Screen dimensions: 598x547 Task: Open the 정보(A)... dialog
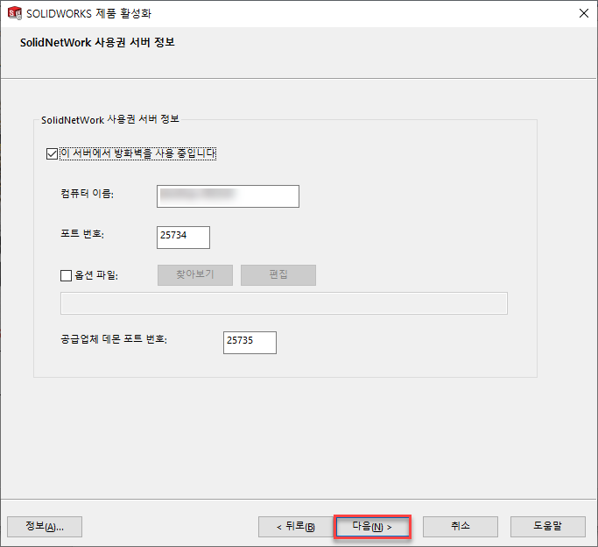click(x=45, y=527)
